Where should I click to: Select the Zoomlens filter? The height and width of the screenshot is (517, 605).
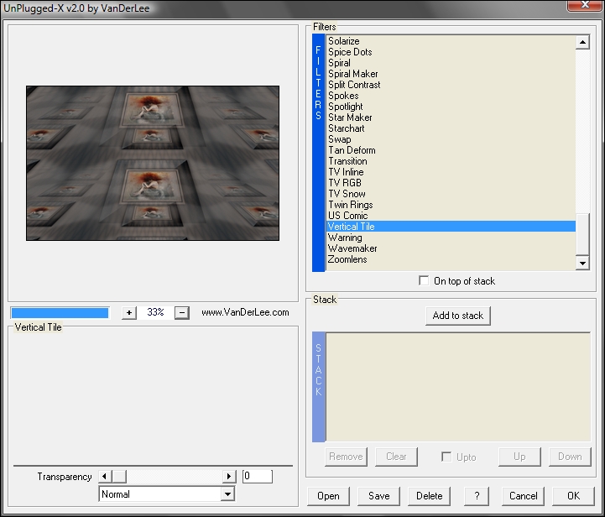click(x=451, y=259)
